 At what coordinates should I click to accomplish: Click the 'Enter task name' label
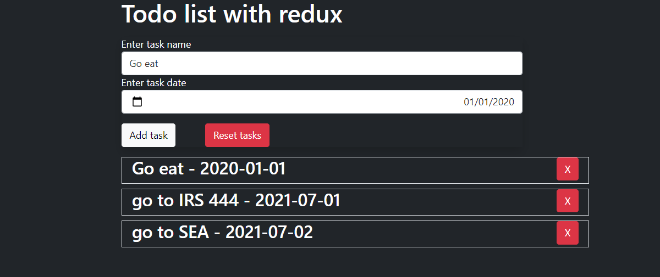[x=156, y=44]
